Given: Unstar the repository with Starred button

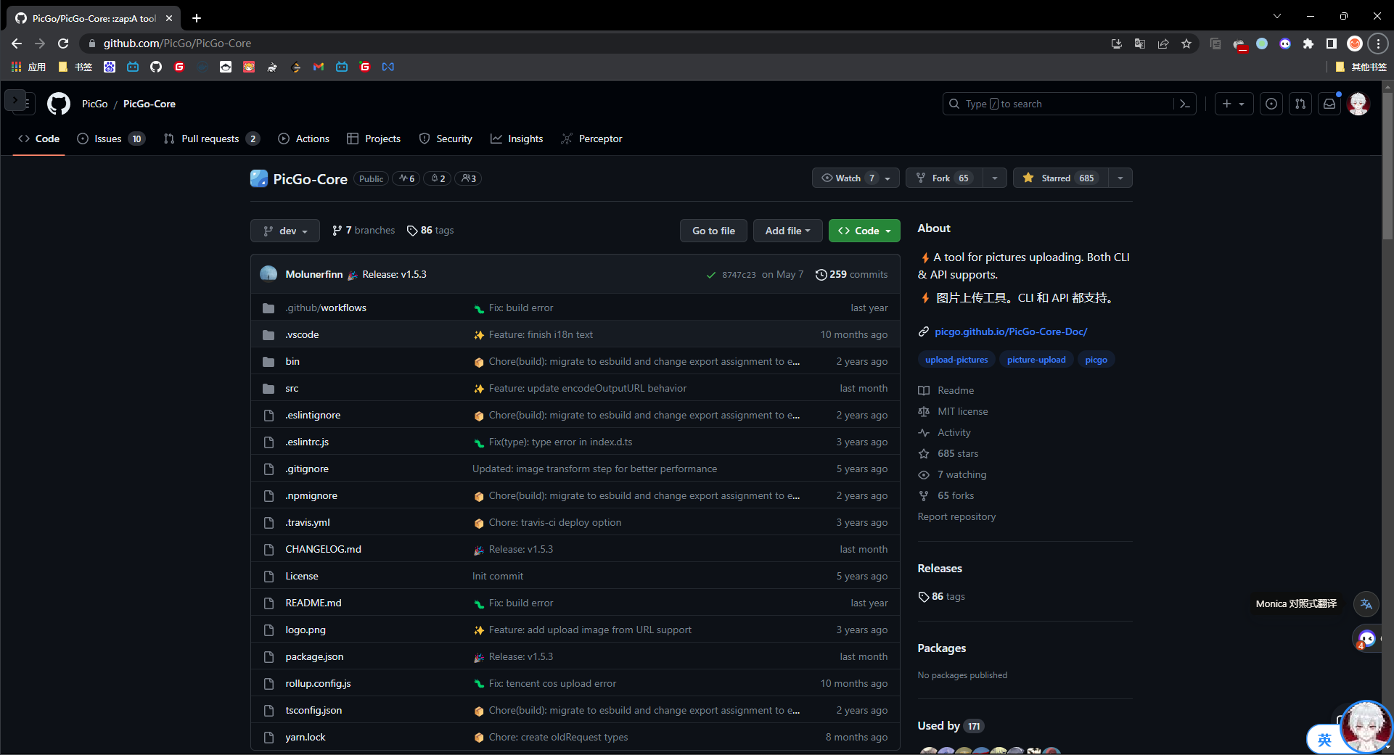Looking at the screenshot, I should (1060, 178).
